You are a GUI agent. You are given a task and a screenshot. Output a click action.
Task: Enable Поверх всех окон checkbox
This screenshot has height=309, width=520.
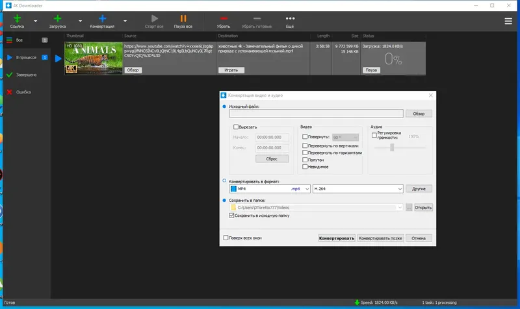tap(226, 238)
